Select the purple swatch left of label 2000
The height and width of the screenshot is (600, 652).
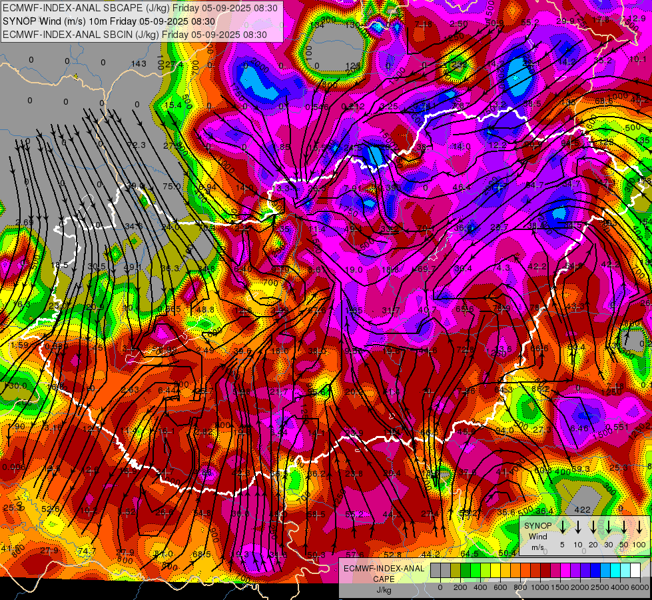point(575,570)
